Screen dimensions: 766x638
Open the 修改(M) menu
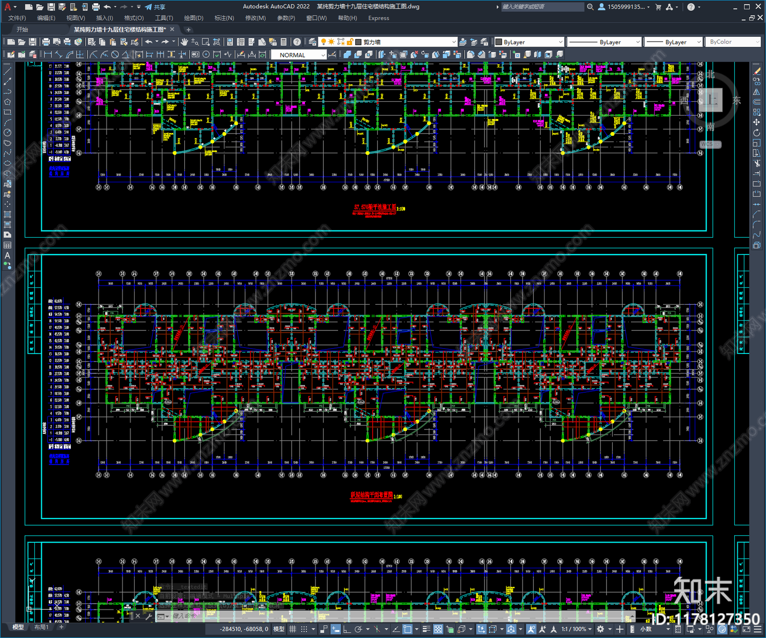click(x=255, y=18)
